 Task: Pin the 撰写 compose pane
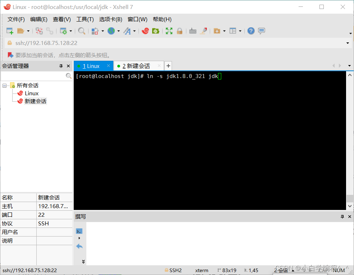342,216
